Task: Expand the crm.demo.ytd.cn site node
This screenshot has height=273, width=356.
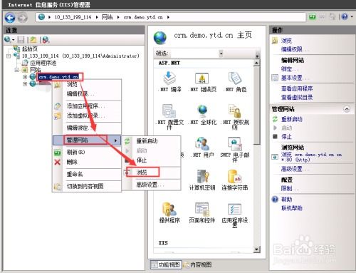Action: point(25,77)
